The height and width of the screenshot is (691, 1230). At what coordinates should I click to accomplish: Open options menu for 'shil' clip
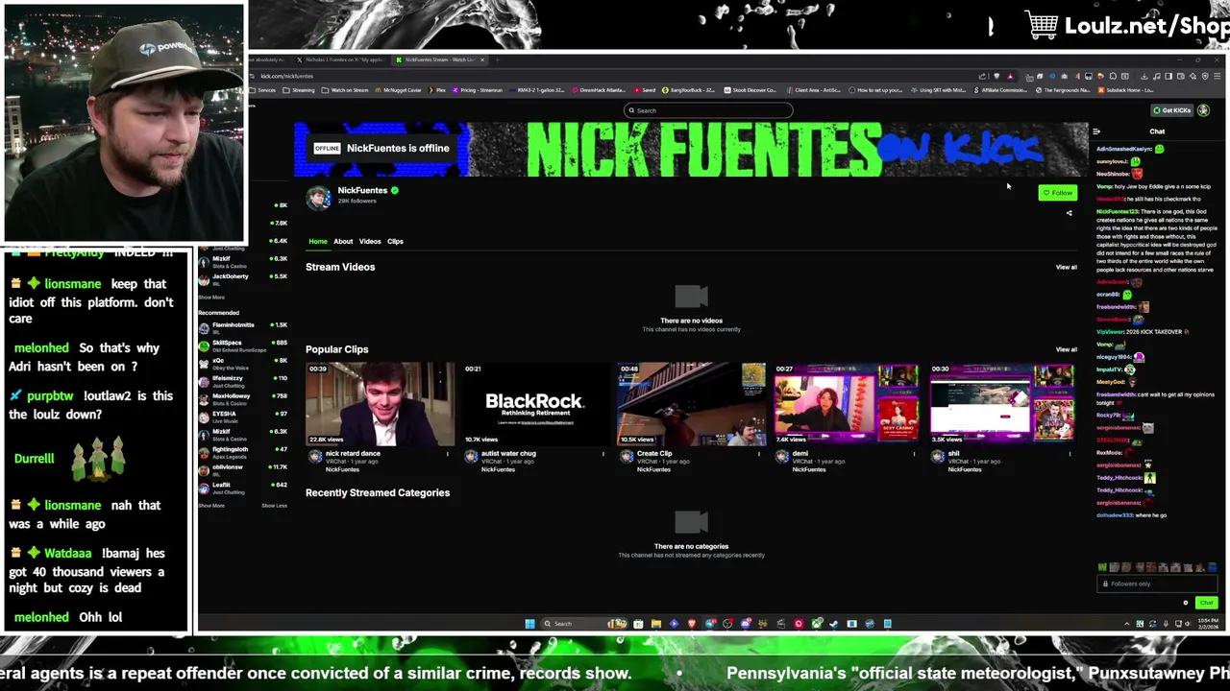tap(1070, 454)
